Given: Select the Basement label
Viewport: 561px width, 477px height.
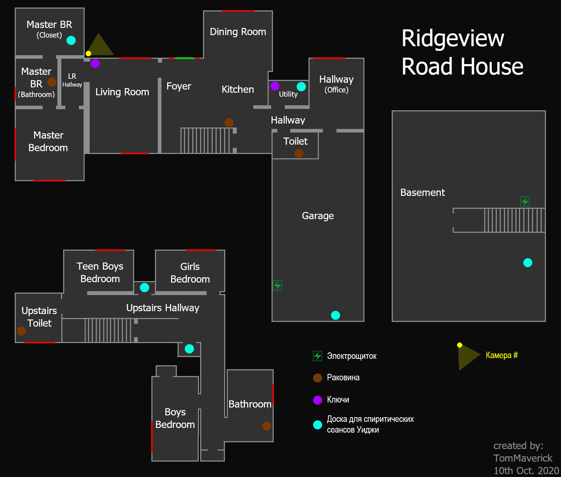Looking at the screenshot, I should click(423, 193).
